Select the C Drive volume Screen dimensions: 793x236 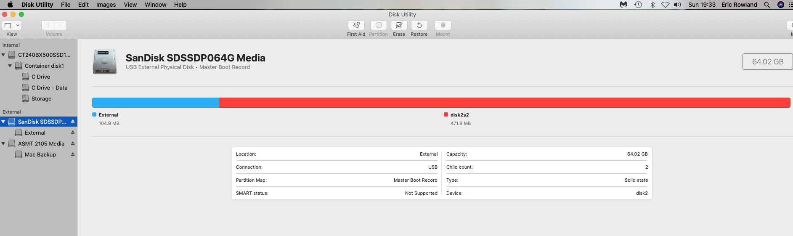[39, 77]
